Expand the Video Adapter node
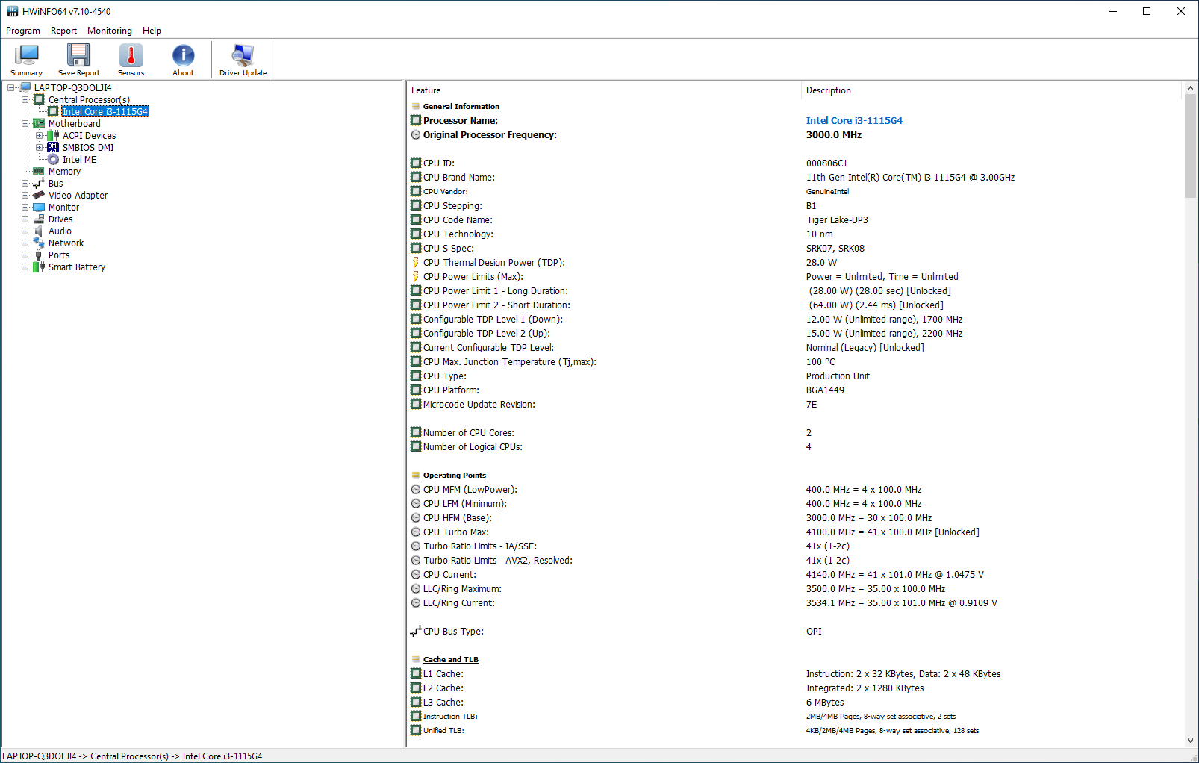1199x763 pixels. 25,196
